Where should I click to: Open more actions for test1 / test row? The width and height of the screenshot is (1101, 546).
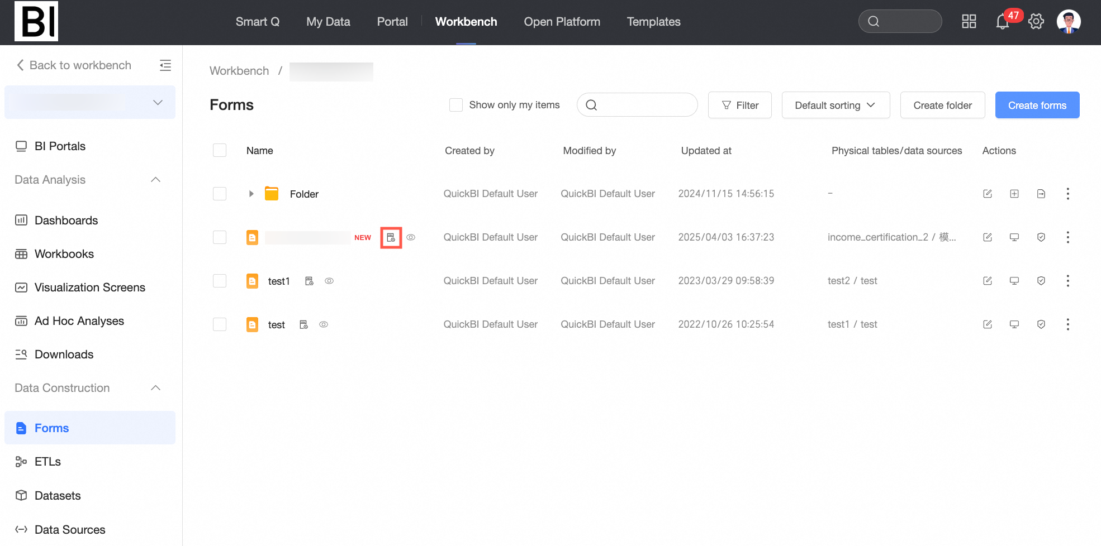point(1068,324)
